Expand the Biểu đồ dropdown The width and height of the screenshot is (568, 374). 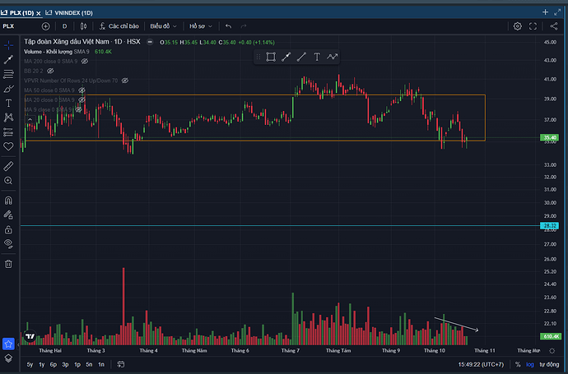click(x=164, y=26)
